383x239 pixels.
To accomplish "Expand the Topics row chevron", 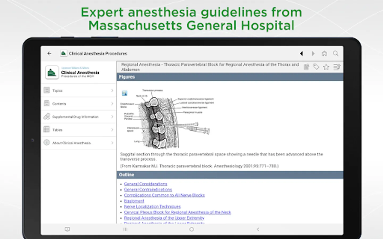I will (112, 91).
